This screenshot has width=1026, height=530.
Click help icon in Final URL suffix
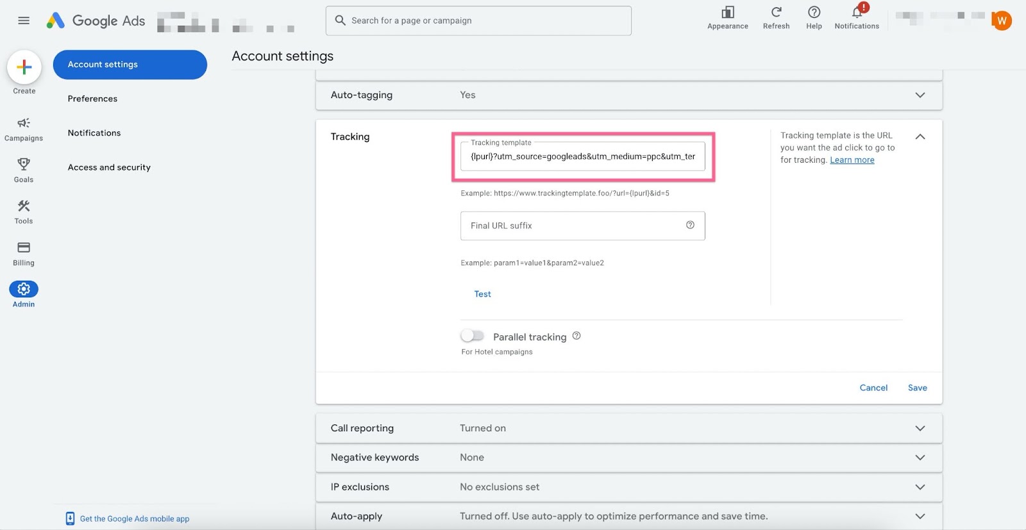coord(690,225)
